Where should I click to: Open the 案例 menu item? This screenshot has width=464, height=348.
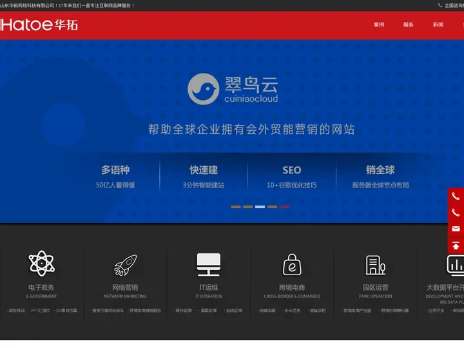pyautogui.click(x=379, y=25)
